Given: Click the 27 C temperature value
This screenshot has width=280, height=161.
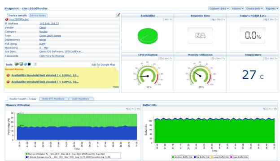Looking at the screenshot, I should 253,75.
